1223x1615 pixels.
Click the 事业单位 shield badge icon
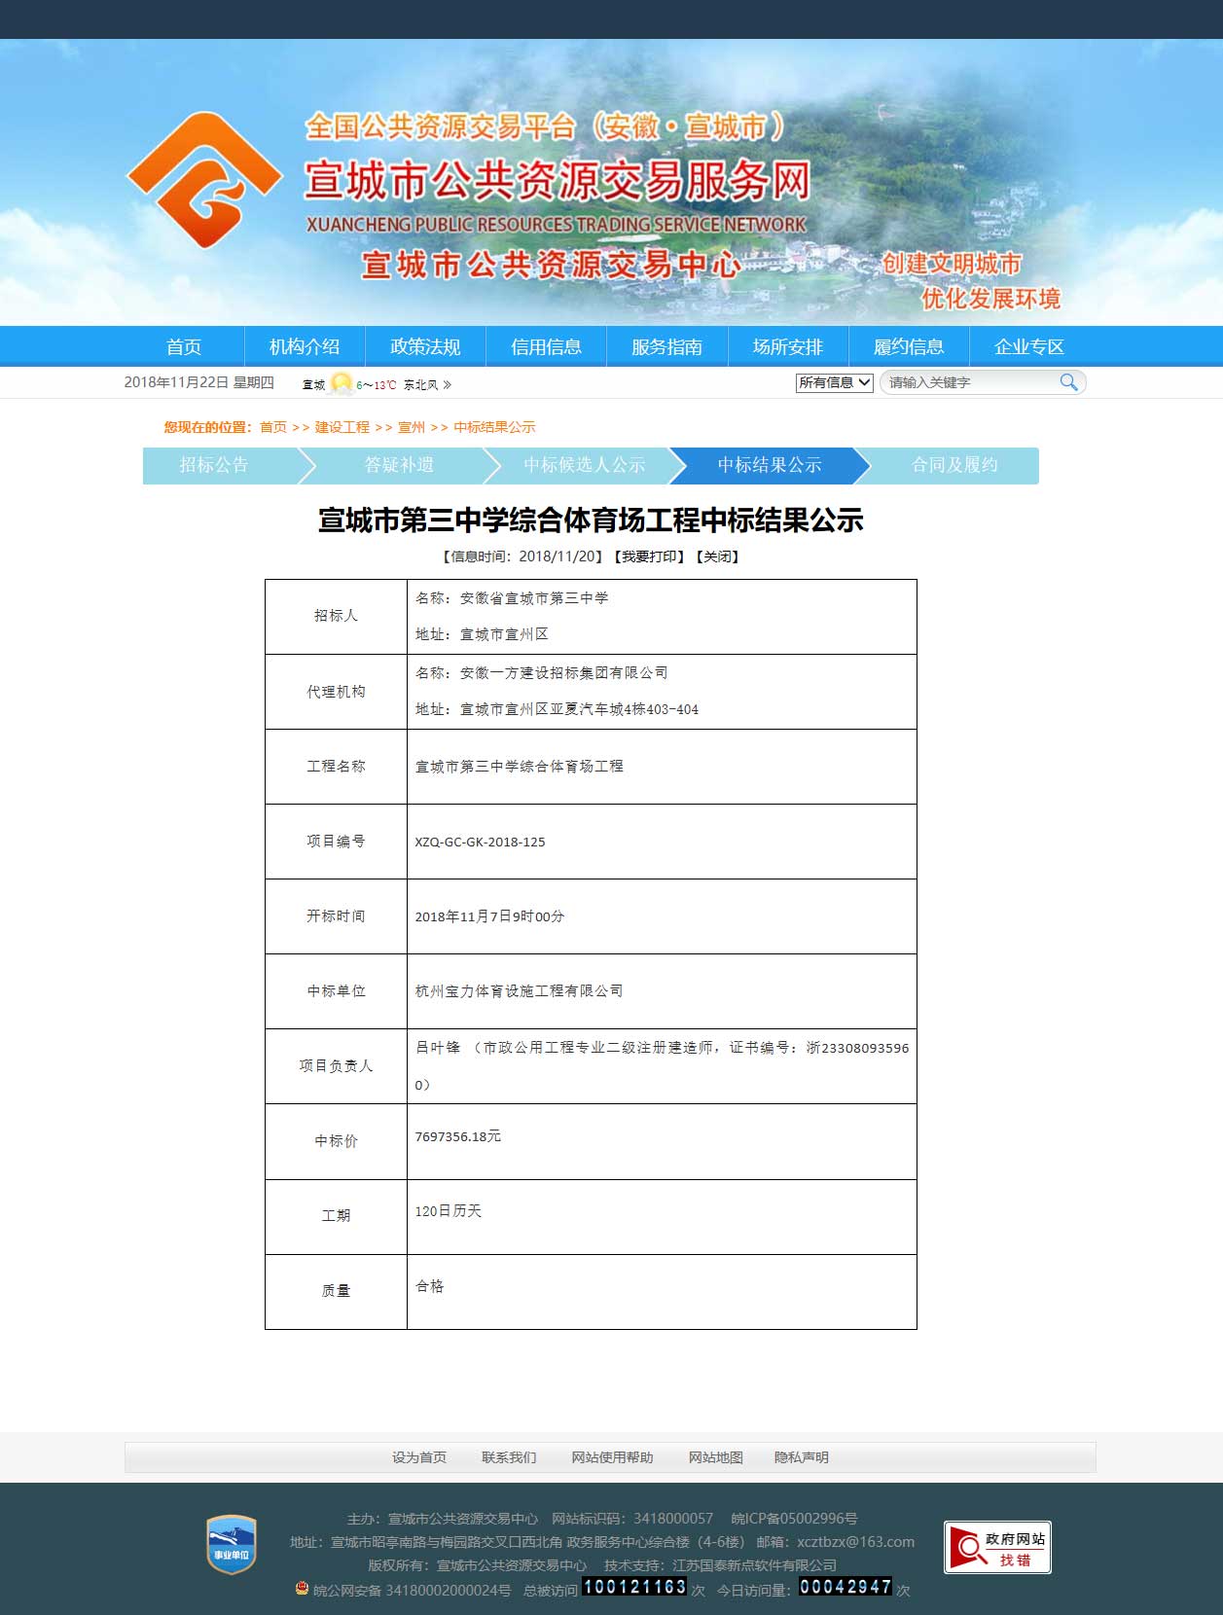pyautogui.click(x=232, y=1544)
